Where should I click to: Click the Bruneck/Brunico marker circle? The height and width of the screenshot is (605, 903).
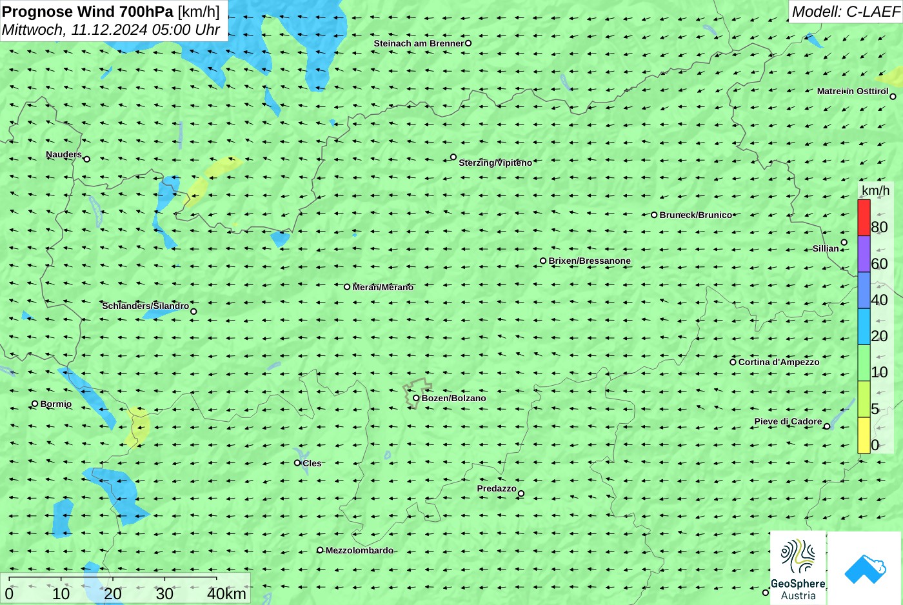click(x=654, y=215)
